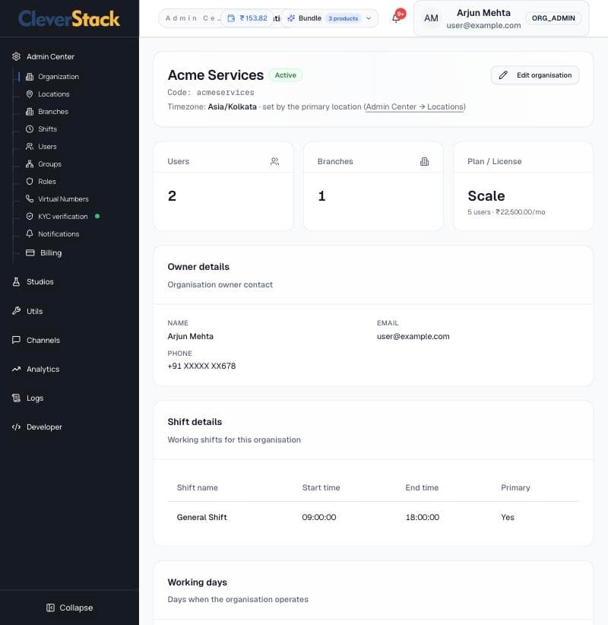Open the Studios section
This screenshot has height=625, width=608.
40,282
